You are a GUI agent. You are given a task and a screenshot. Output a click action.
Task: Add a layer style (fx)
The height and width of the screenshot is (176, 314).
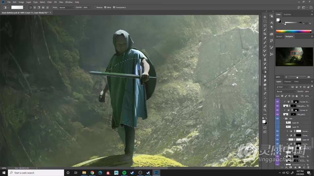click(x=287, y=168)
